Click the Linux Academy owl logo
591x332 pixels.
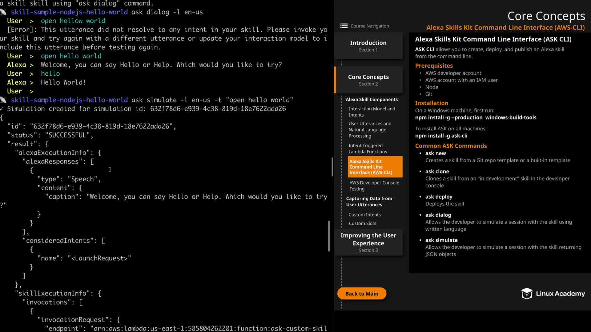tap(527, 294)
